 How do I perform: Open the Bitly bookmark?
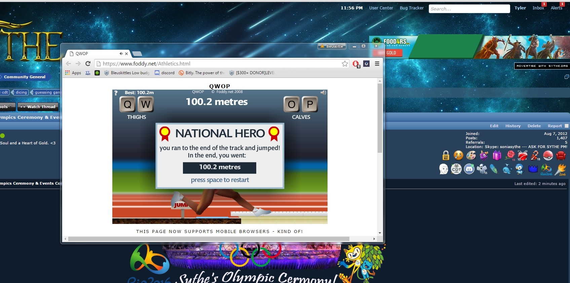[202, 73]
